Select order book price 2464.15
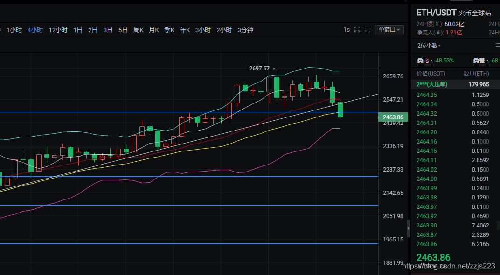Image resolution: width=500 pixels, height=275 pixels. pyautogui.click(x=427, y=151)
